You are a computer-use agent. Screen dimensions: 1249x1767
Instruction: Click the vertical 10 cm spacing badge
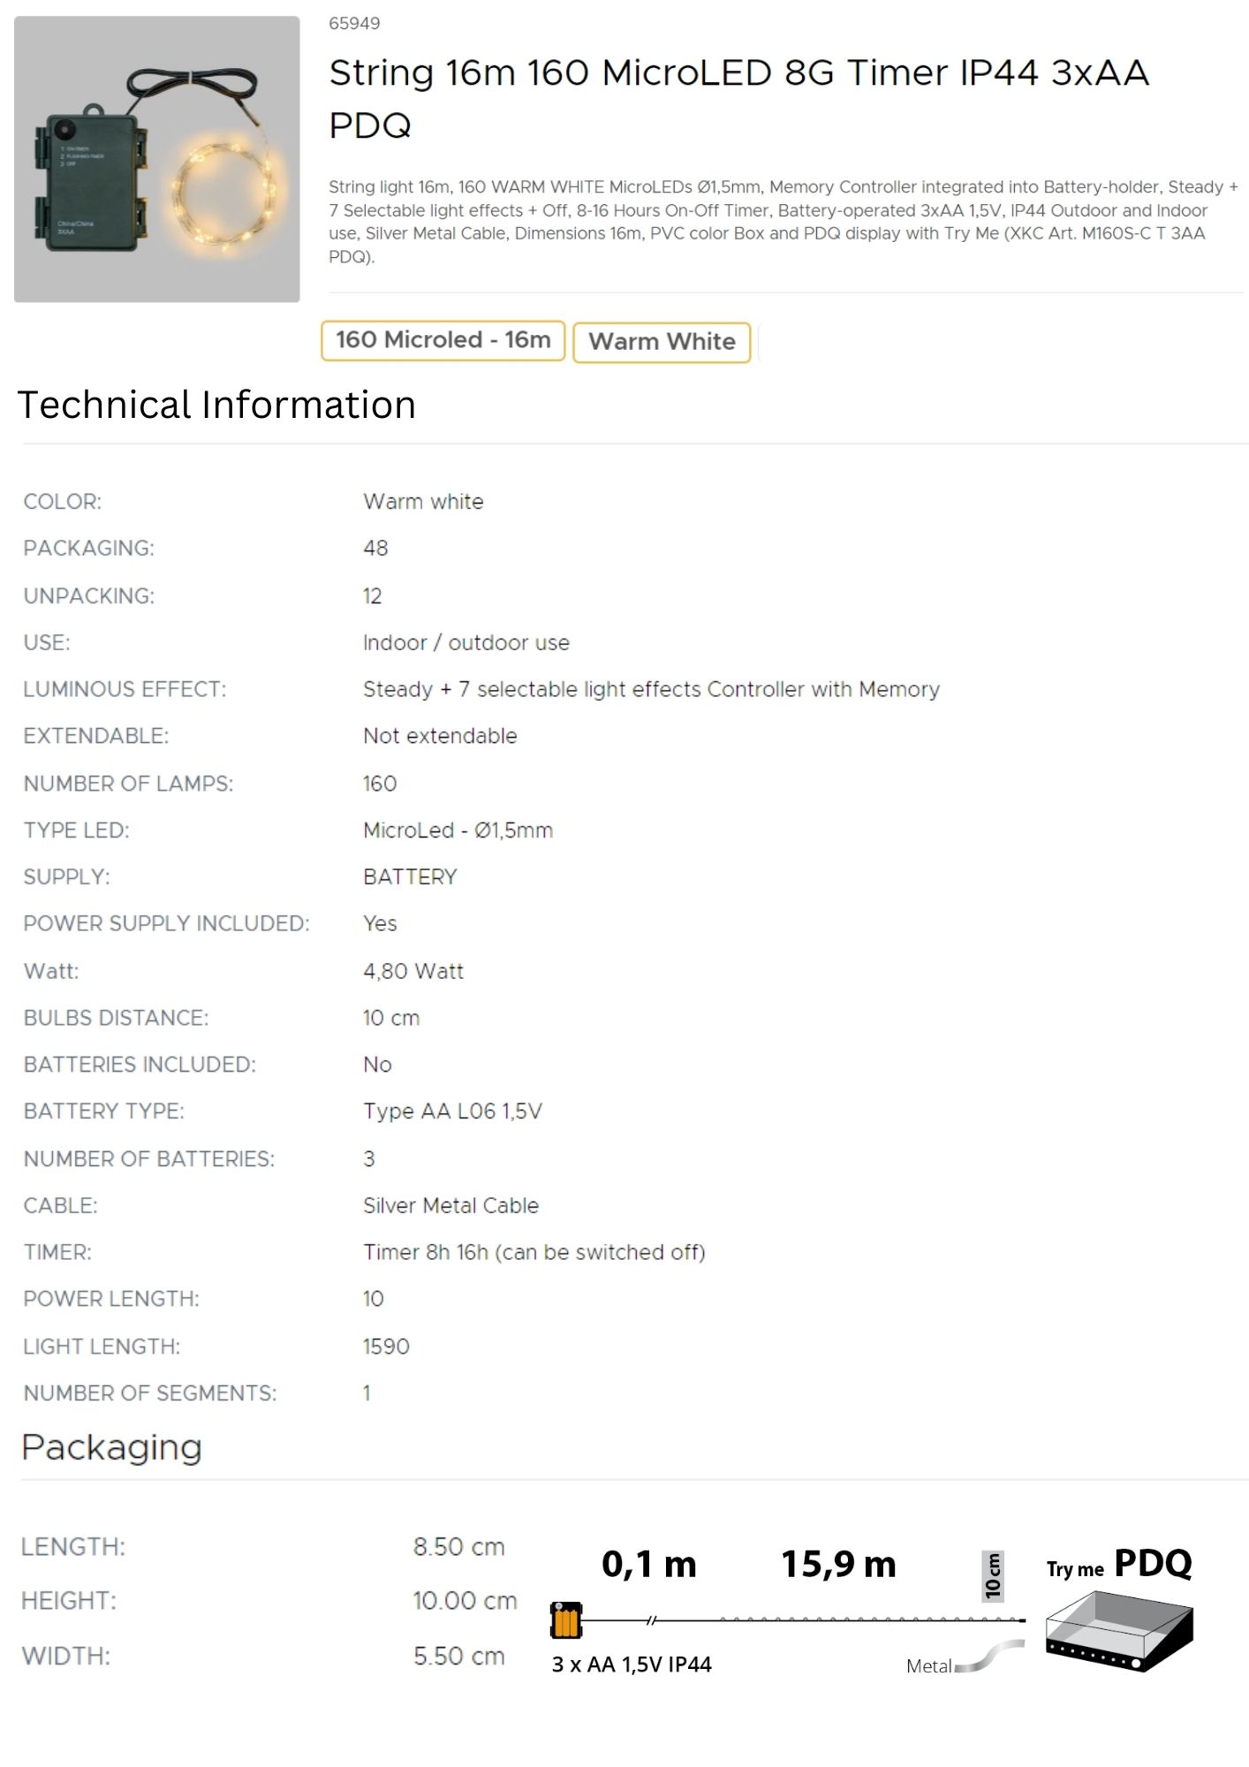(x=993, y=1576)
